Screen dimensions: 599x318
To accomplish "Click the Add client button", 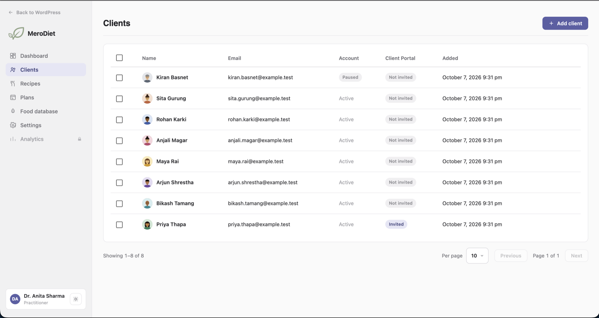I will tap(565, 23).
